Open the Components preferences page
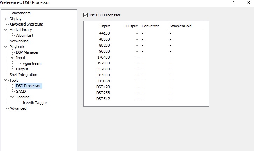The height and width of the screenshot is (151, 254). coord(20,13)
